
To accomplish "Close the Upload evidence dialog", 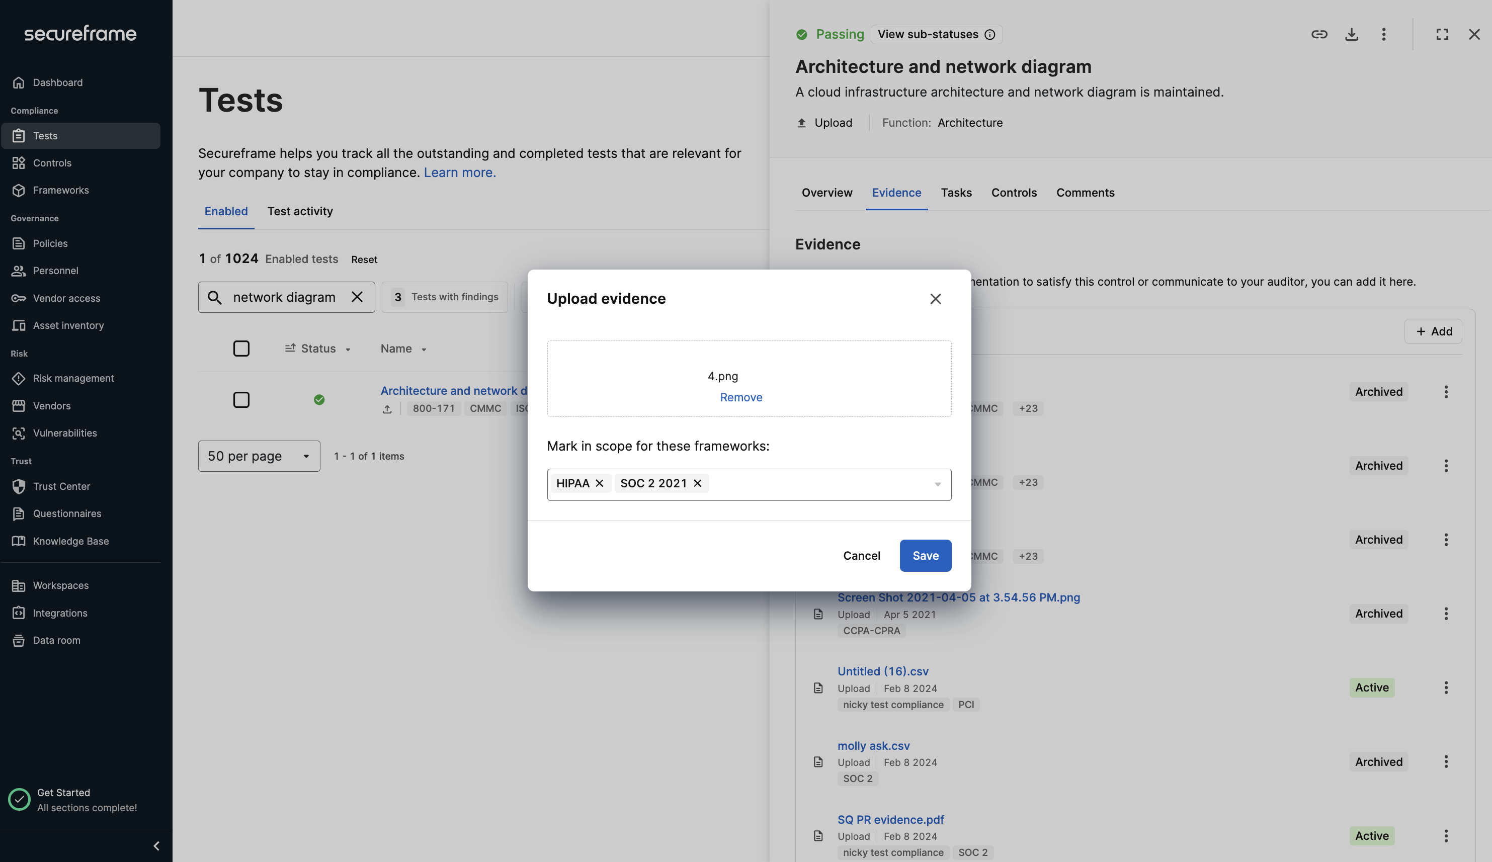I will [936, 299].
